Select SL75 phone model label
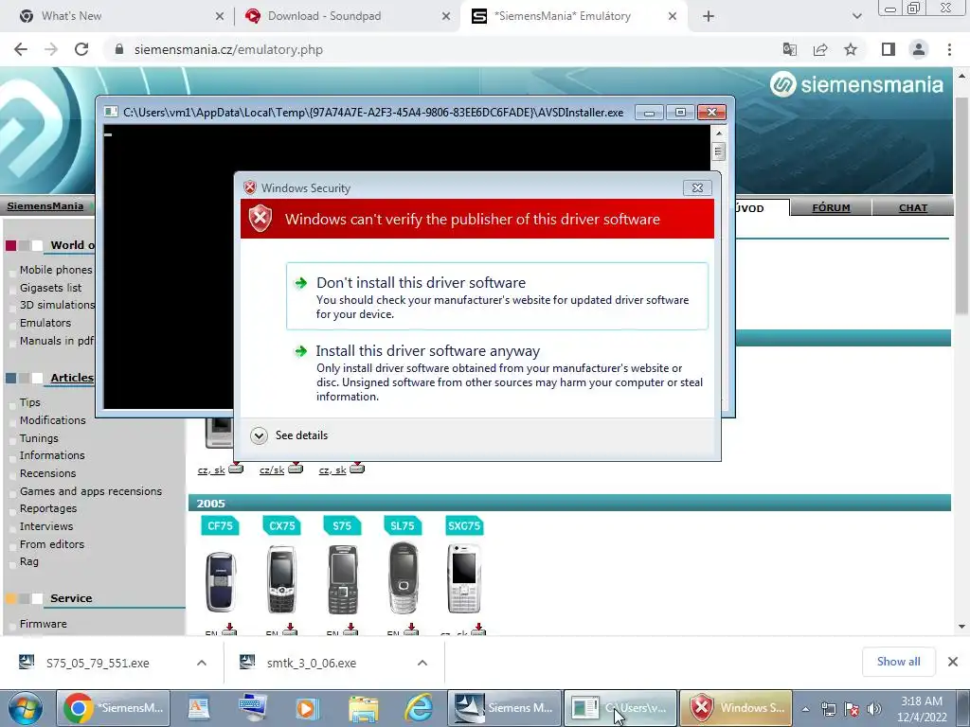970x727 pixels. (402, 526)
